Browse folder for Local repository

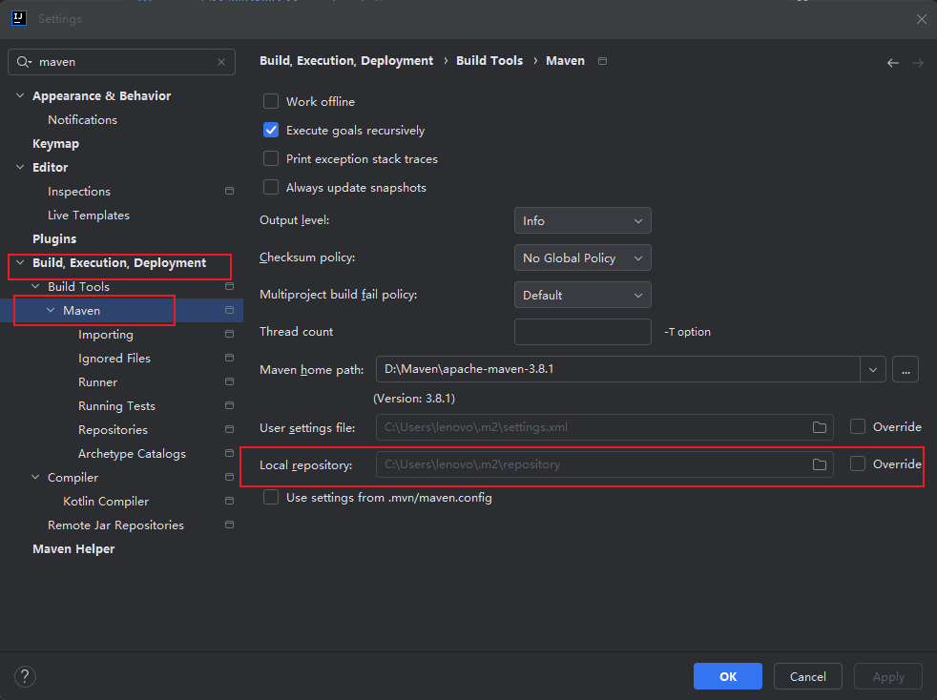coord(820,464)
